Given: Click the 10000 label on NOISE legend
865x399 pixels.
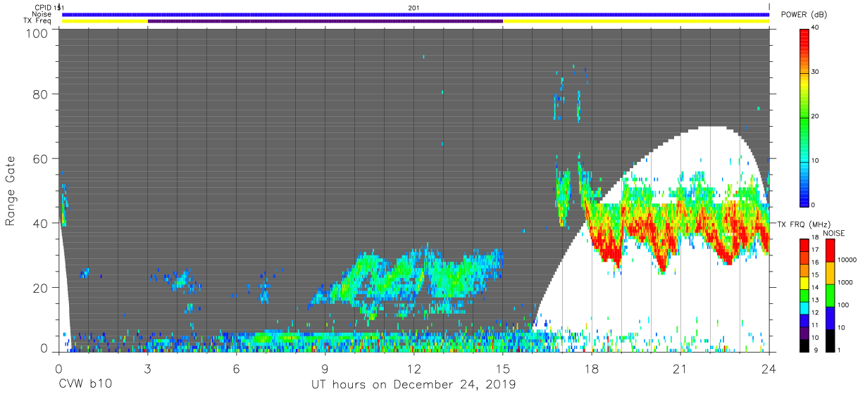Looking at the screenshot, I should click(848, 260).
